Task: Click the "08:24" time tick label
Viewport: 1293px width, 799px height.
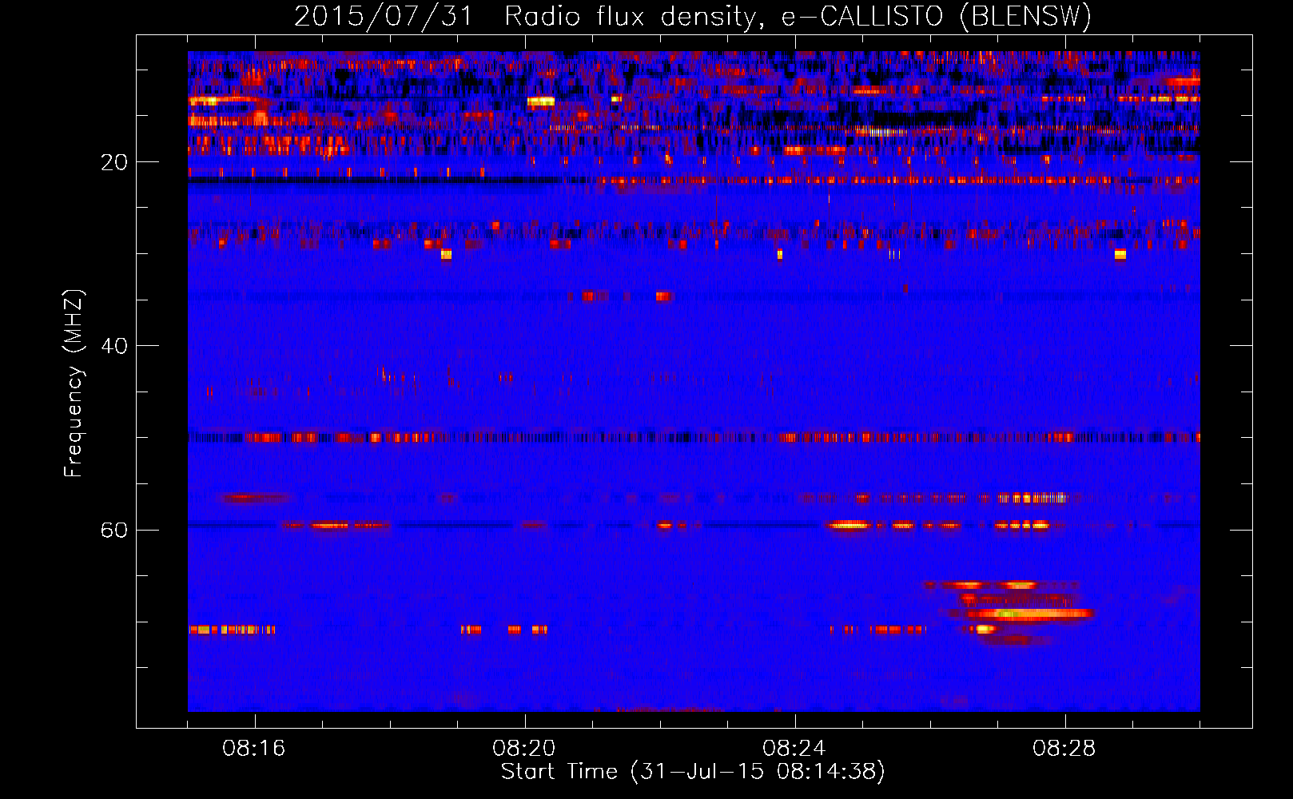Action: point(794,749)
